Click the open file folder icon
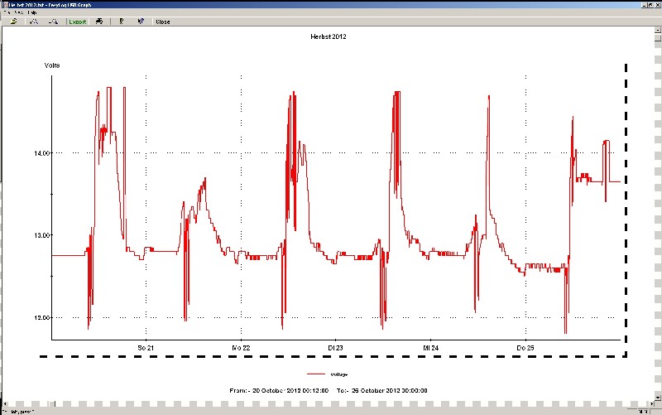Screen dimensions: 662x415 (x=14, y=22)
